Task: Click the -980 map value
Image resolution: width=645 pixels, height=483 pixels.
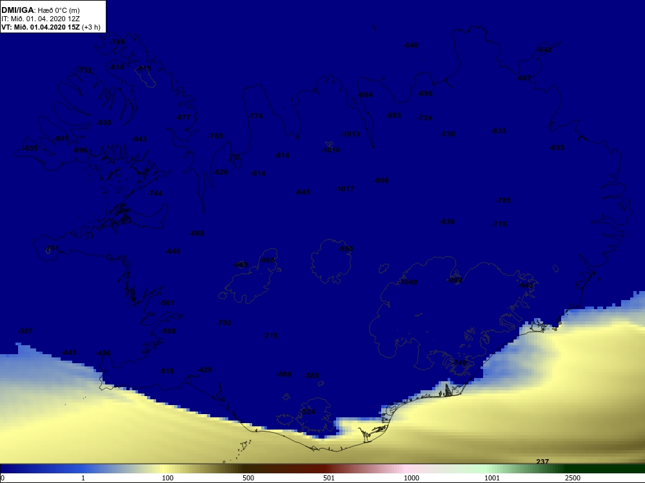Action: tap(346, 249)
